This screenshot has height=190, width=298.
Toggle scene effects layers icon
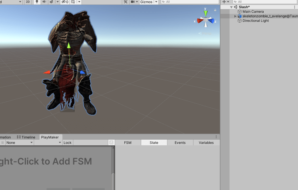51,2
